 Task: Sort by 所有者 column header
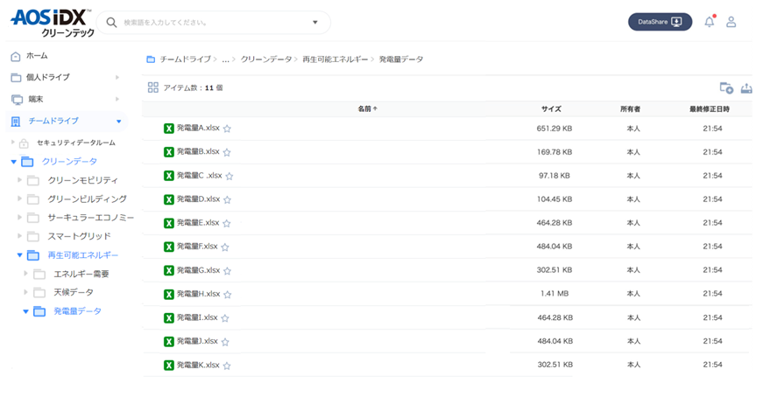pos(630,108)
